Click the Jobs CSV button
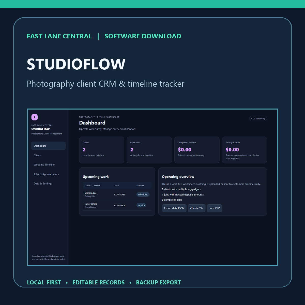Screen dimensions: 305x305 214,208
